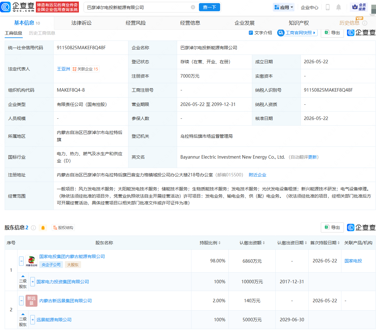The image size is (376, 330).
Task: Click the 7000万元 registered capital value
Action: 190,76
